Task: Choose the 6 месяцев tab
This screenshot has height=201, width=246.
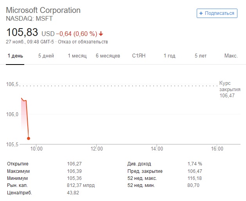Action: [108, 56]
